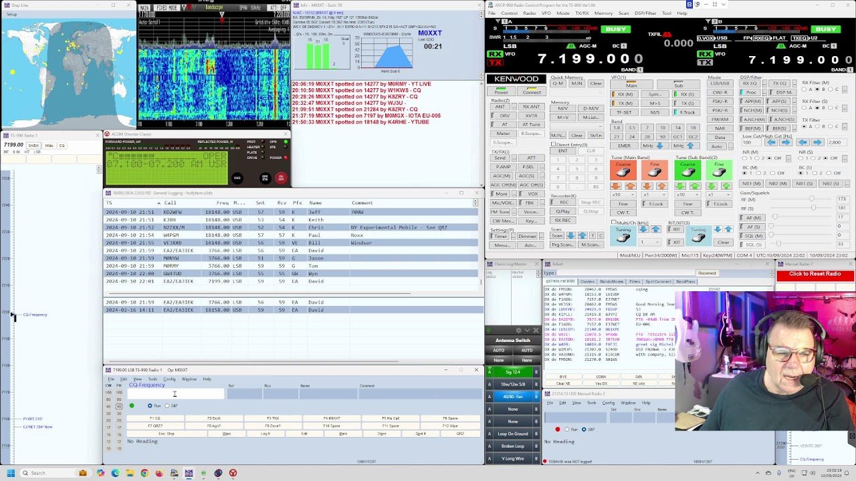This screenshot has height=481, width=856.
Task: Click Click to Reset Radio button
Action: tap(815, 274)
